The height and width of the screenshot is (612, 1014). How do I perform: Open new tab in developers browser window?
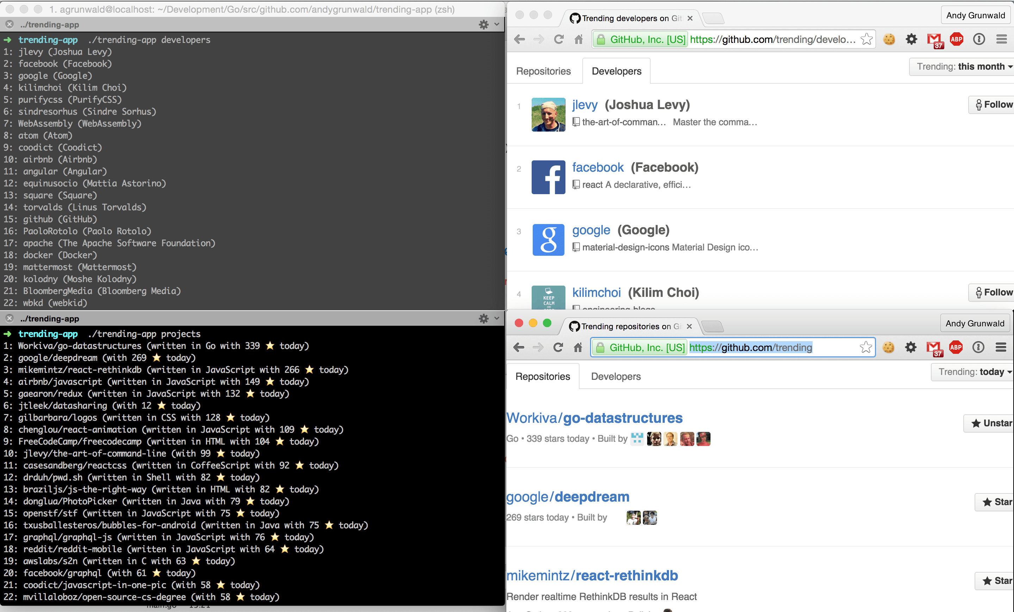(x=713, y=19)
